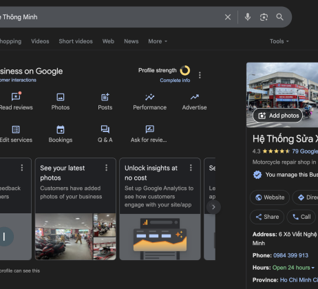
Task: Expand the Open 24 hours dropdown
Action: (x=293, y=268)
